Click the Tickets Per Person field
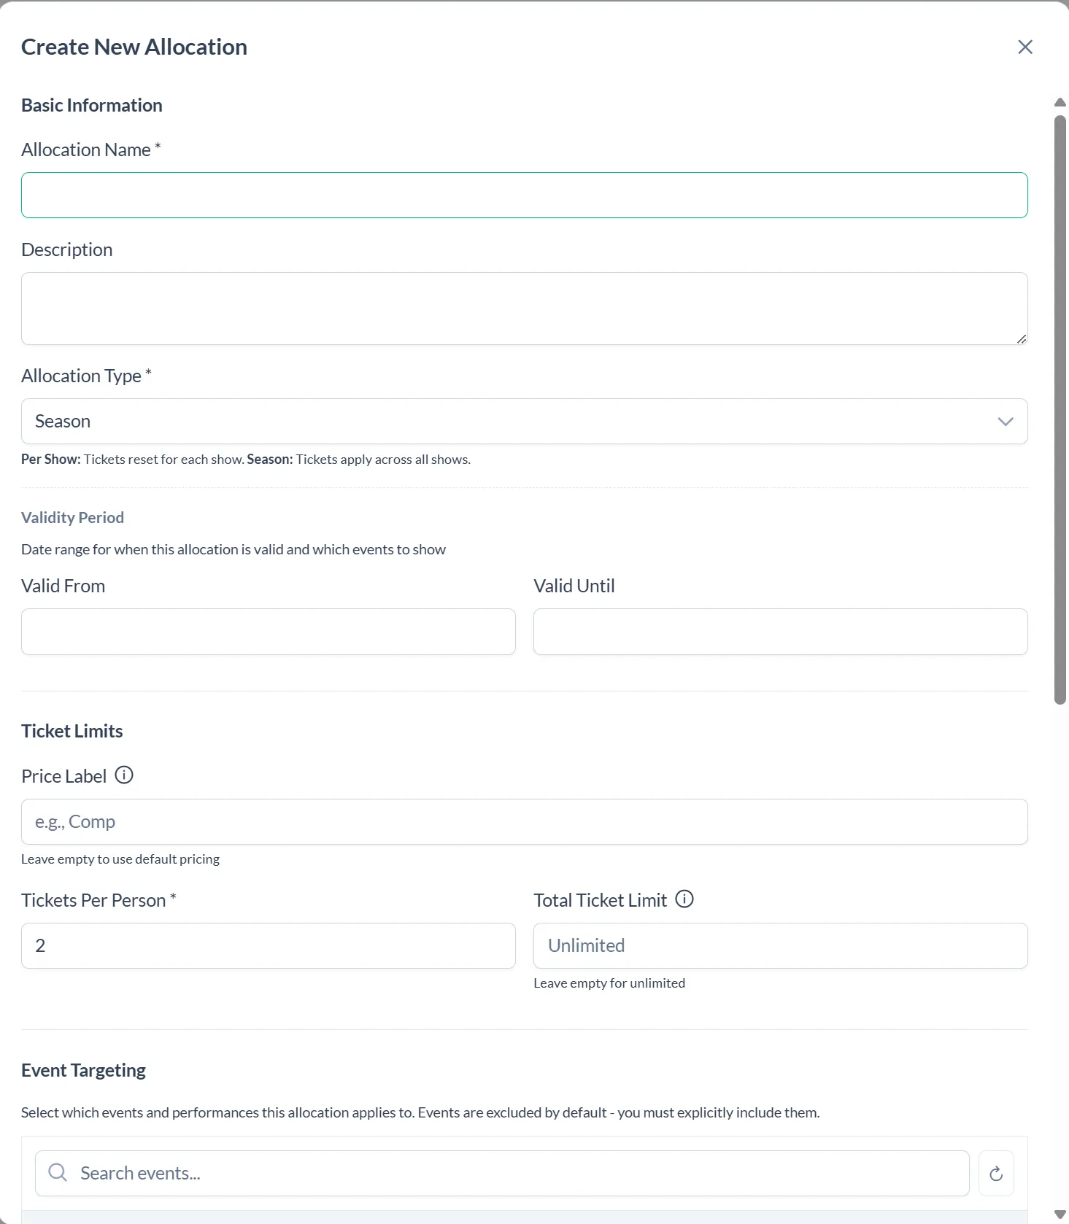Image resolution: width=1069 pixels, height=1224 pixels. (269, 946)
